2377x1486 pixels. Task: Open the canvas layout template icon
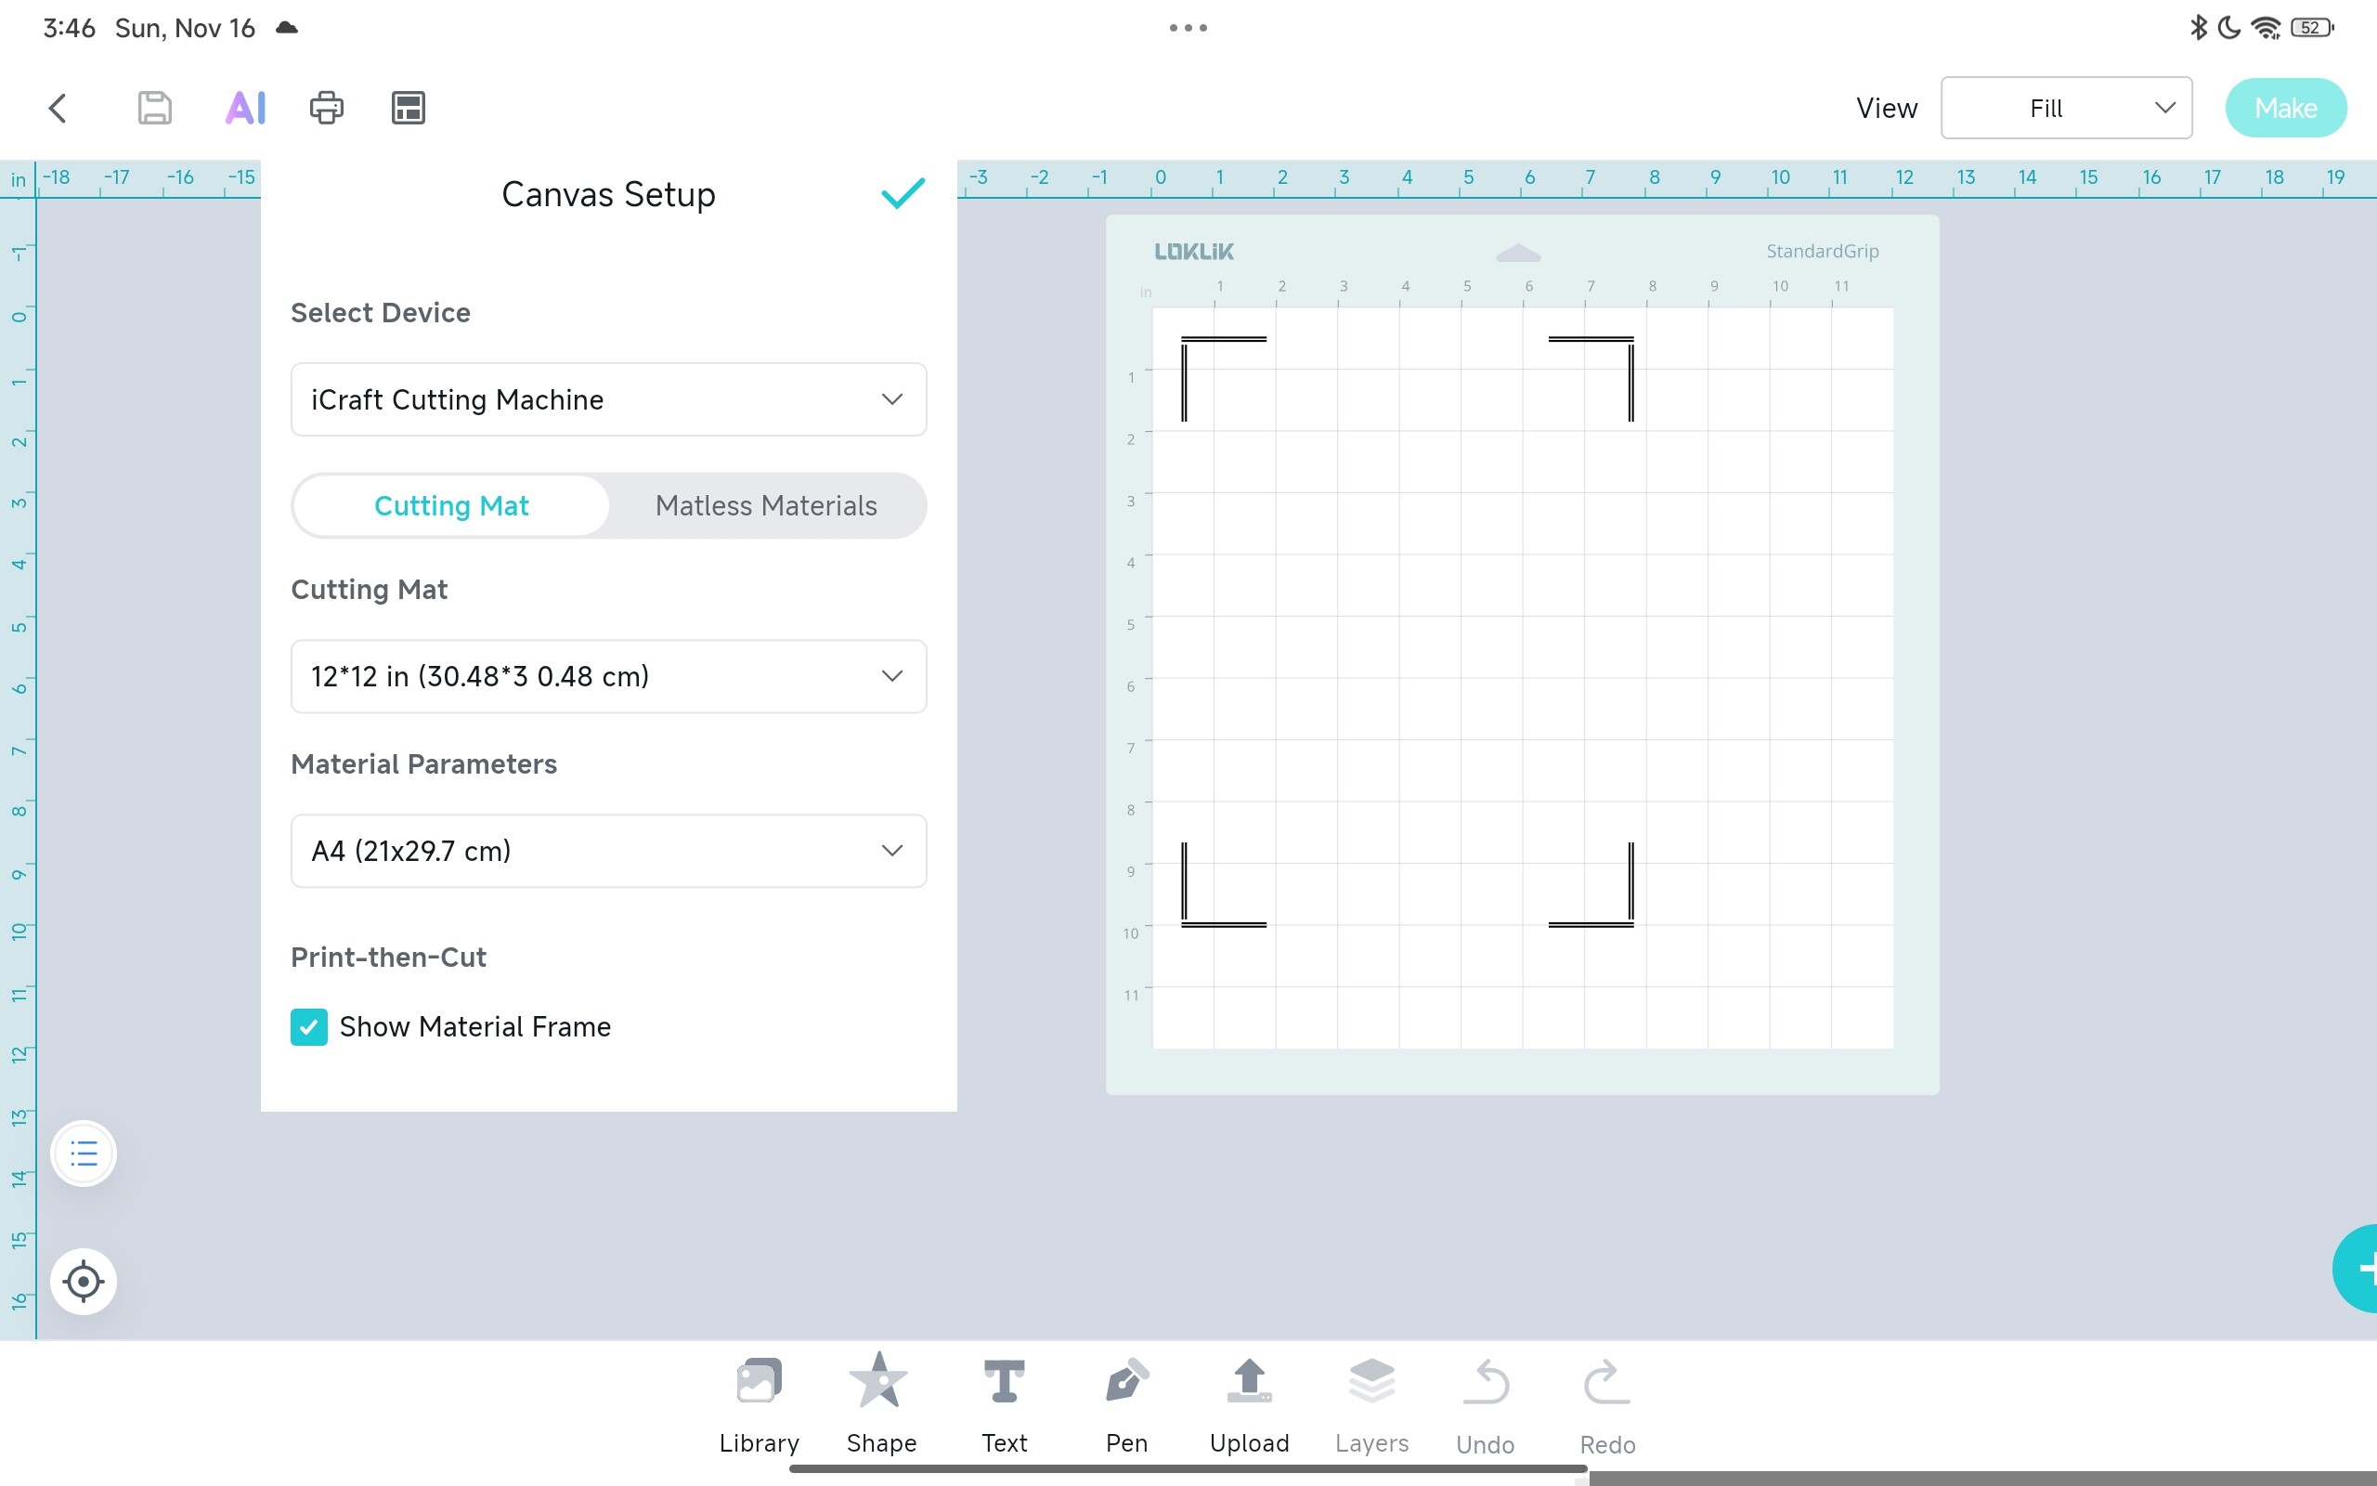tap(408, 108)
